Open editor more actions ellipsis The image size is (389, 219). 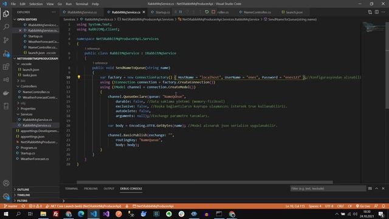coord(384,12)
